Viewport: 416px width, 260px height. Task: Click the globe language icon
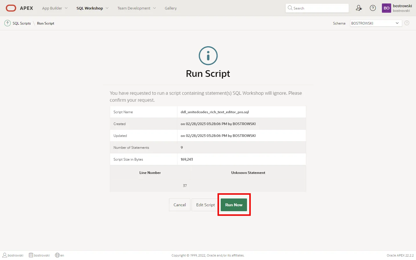(57, 255)
